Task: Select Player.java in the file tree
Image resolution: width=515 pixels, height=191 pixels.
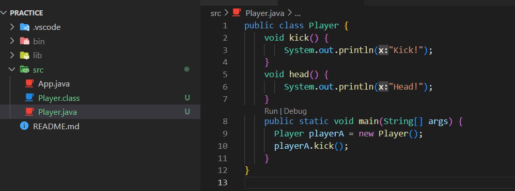Action: (x=57, y=112)
